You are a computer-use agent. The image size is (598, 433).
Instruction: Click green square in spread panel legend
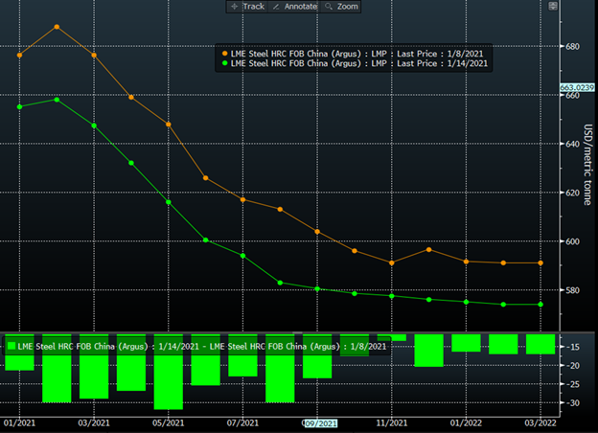pos(11,345)
